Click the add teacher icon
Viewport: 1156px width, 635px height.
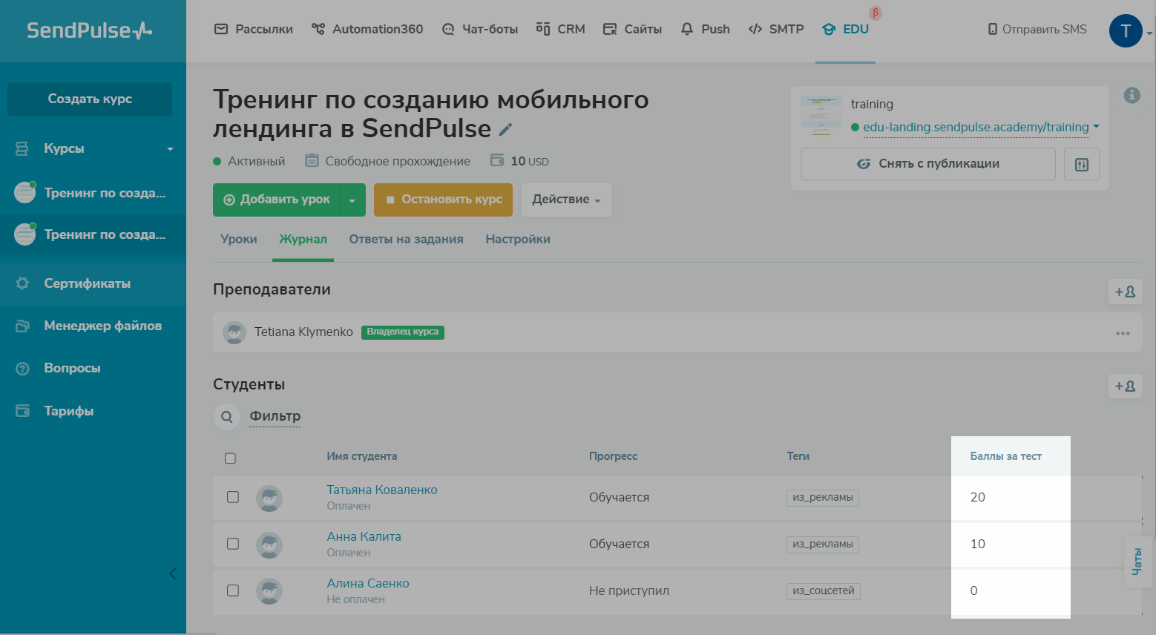1125,292
